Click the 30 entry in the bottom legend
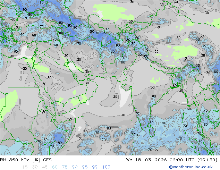Image resolution: width=220 pixels, height=170 pixels. (35, 167)
